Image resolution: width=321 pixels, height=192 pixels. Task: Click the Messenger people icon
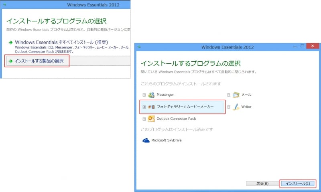(x=151, y=95)
